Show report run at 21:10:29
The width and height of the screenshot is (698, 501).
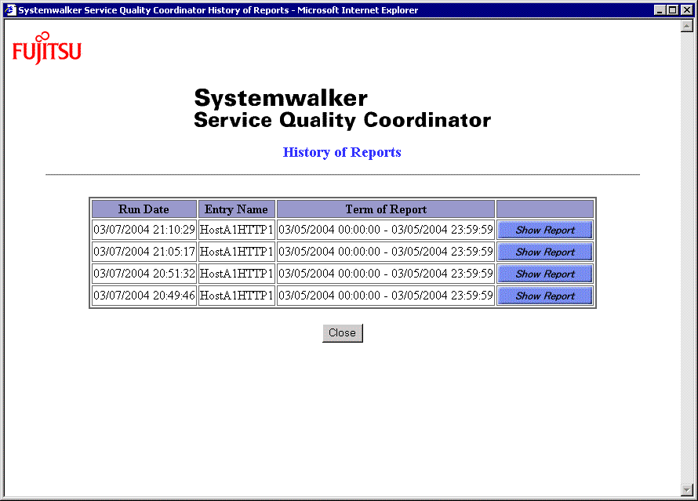(x=545, y=230)
